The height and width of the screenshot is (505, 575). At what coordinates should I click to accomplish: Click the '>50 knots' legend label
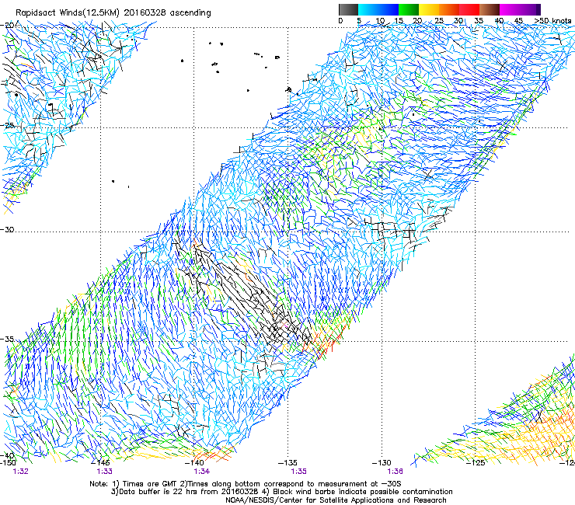click(x=552, y=21)
